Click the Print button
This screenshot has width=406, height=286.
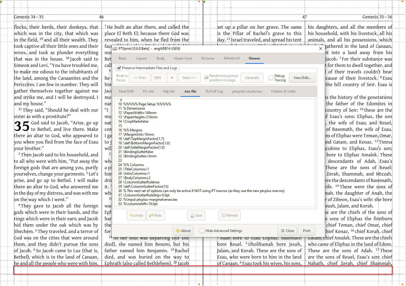click(307, 231)
